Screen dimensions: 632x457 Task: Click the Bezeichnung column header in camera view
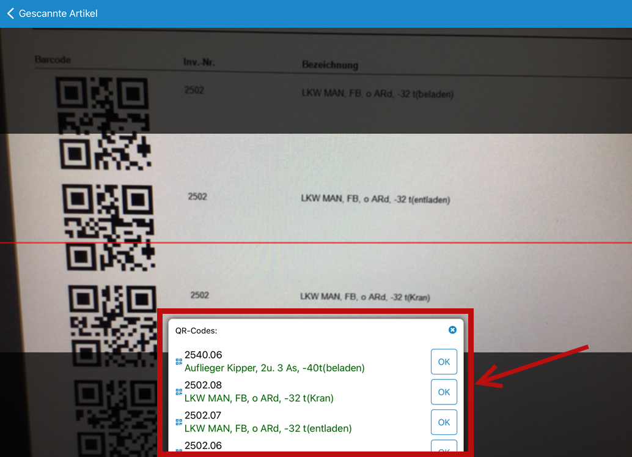point(329,64)
